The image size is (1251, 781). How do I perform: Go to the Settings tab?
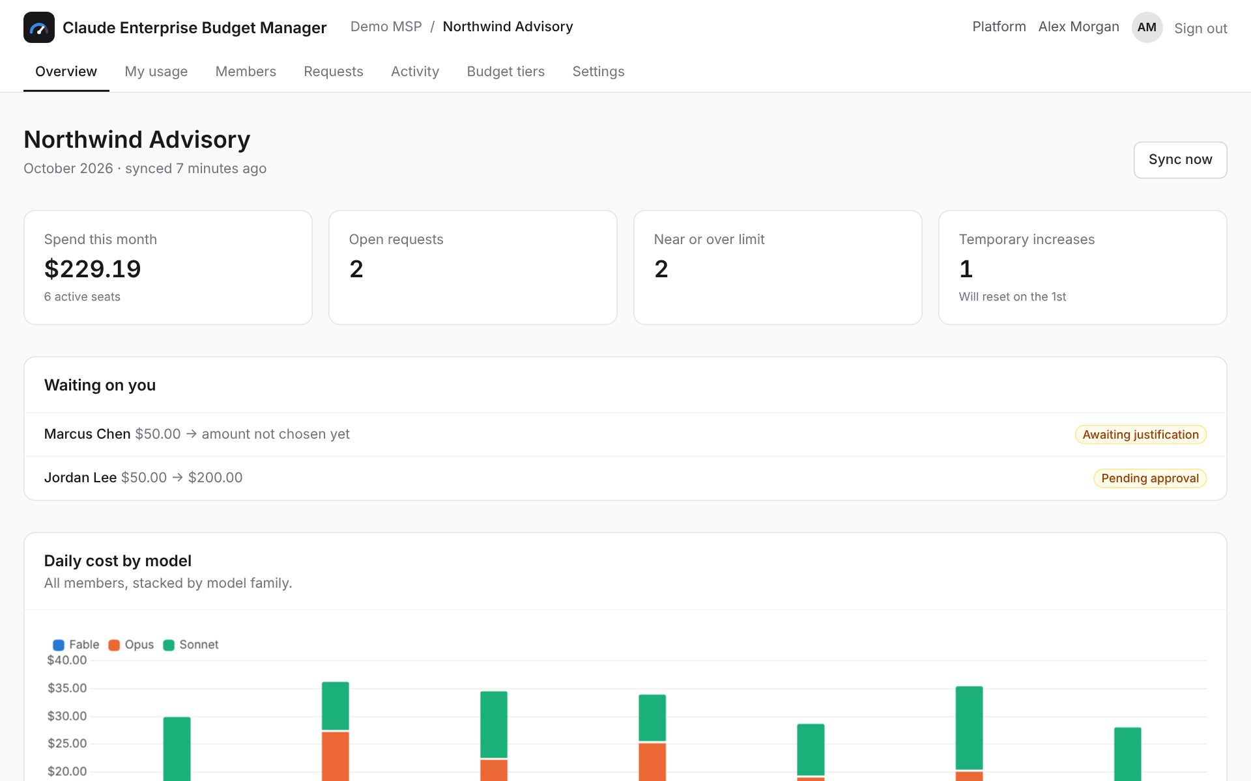pyautogui.click(x=598, y=72)
